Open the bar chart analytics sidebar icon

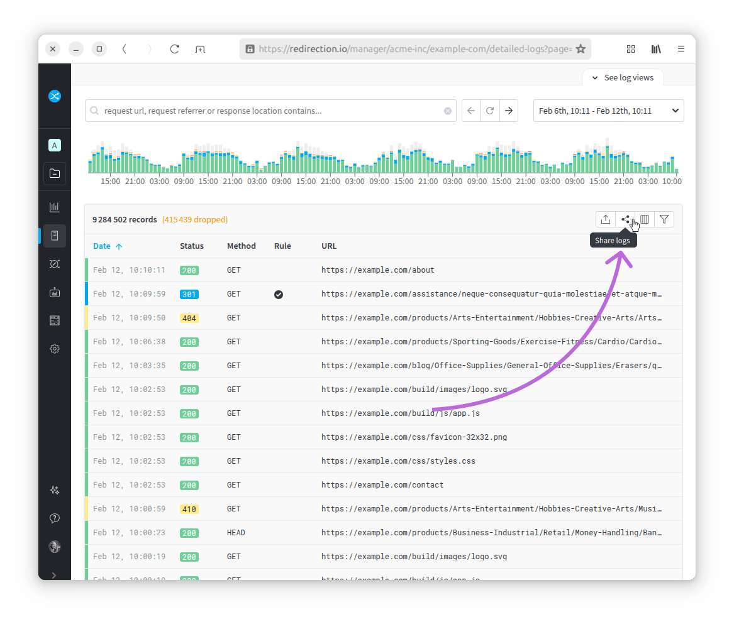coord(55,207)
